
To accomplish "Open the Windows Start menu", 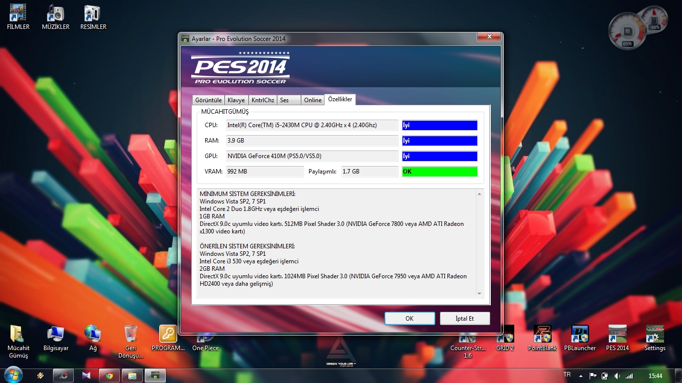I will click(x=13, y=376).
